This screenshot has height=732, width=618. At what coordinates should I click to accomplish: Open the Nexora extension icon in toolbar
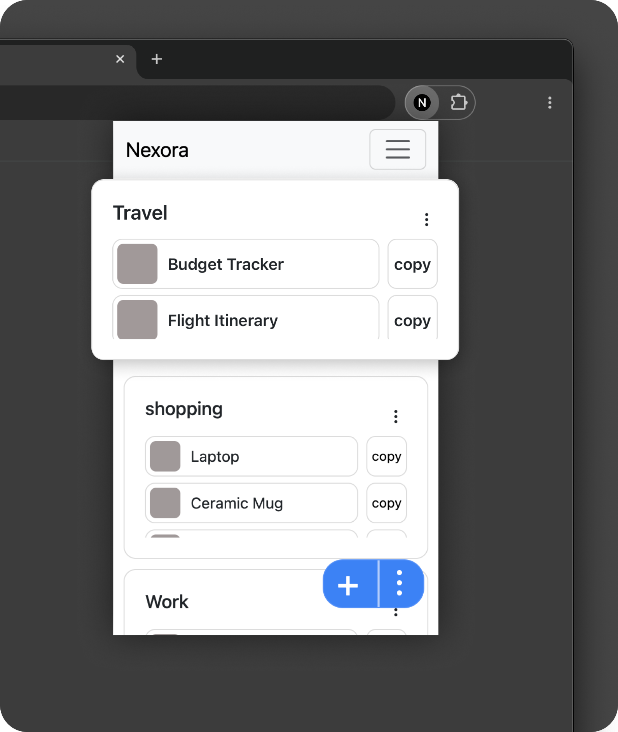point(422,103)
